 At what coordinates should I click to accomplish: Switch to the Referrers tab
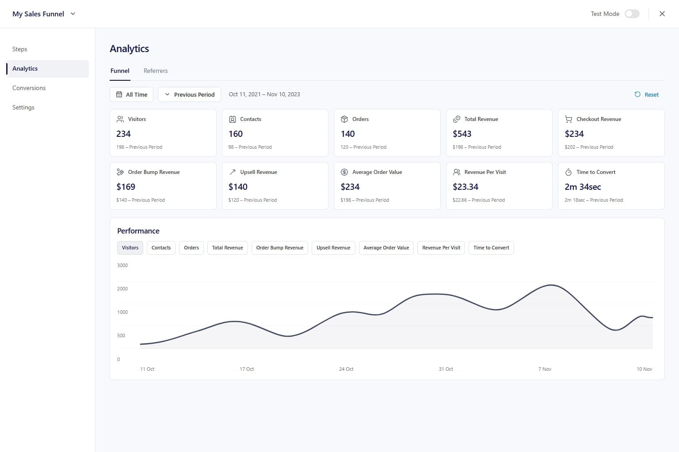[156, 71]
